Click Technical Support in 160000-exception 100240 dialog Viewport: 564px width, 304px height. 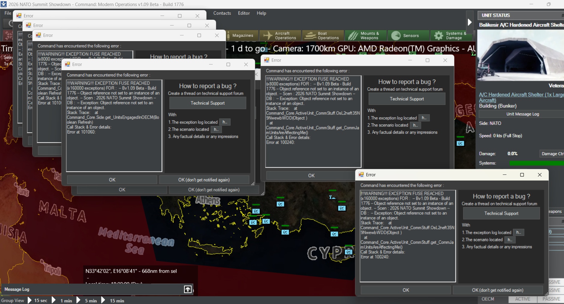501,213
